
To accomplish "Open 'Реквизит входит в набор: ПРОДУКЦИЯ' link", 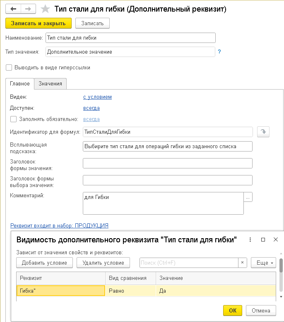I will point(59,225).
